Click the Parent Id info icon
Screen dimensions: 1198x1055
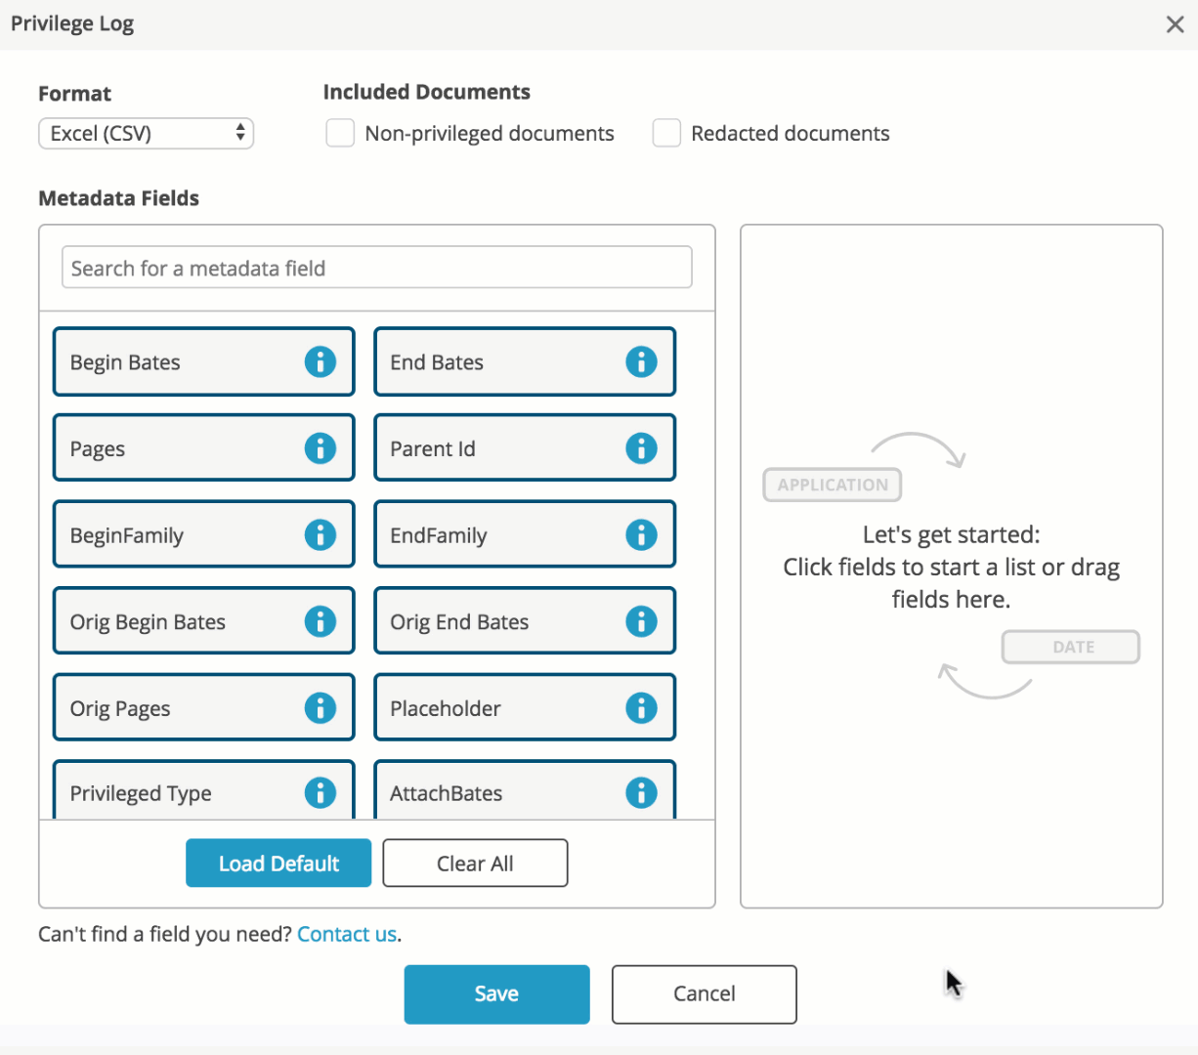click(641, 448)
